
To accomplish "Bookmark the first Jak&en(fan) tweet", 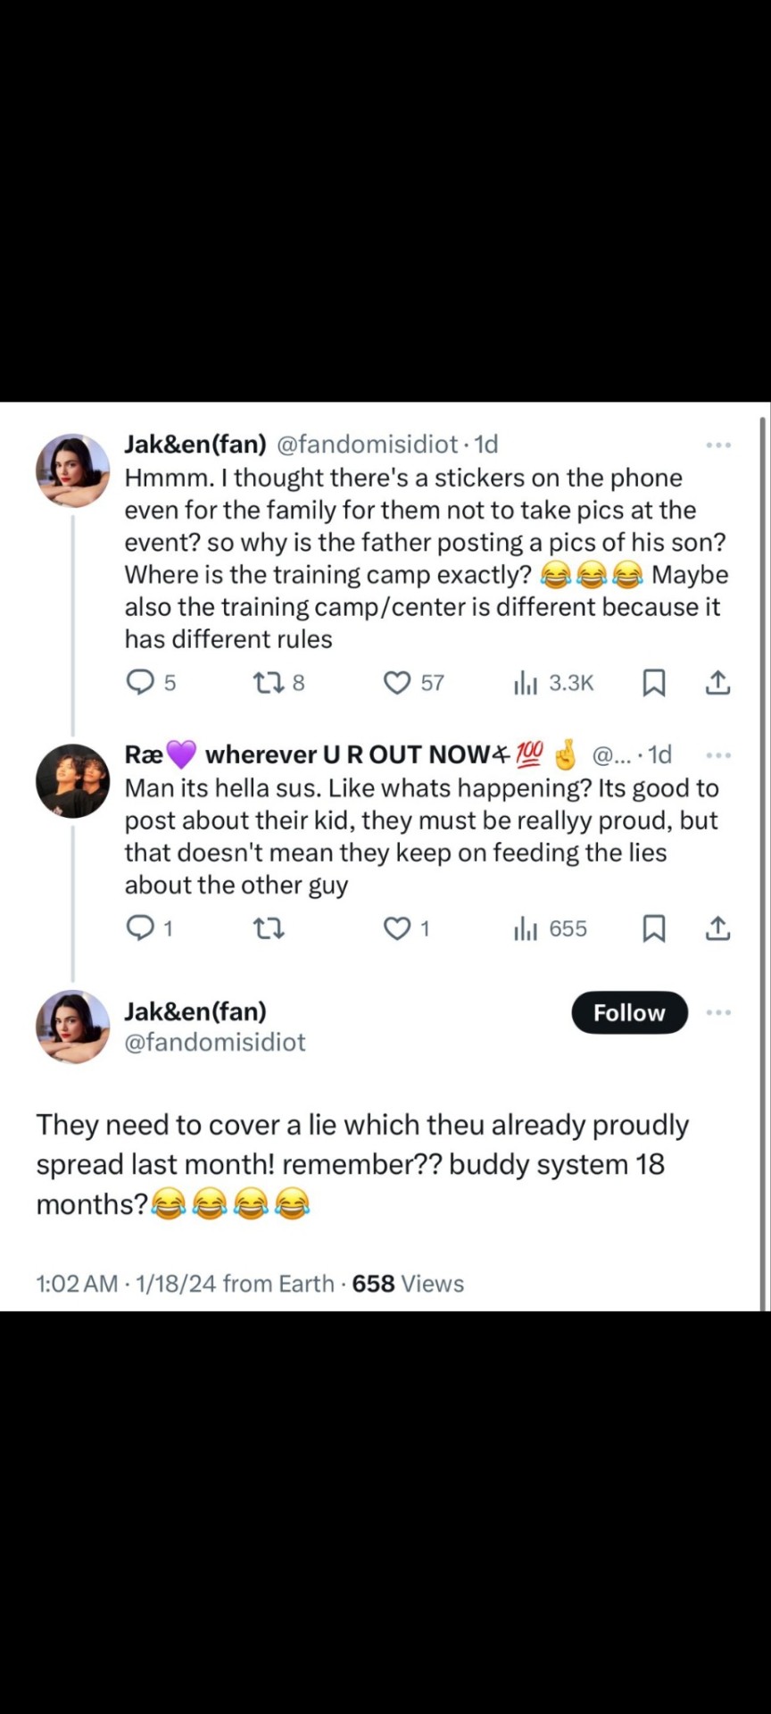I will click(x=654, y=683).
